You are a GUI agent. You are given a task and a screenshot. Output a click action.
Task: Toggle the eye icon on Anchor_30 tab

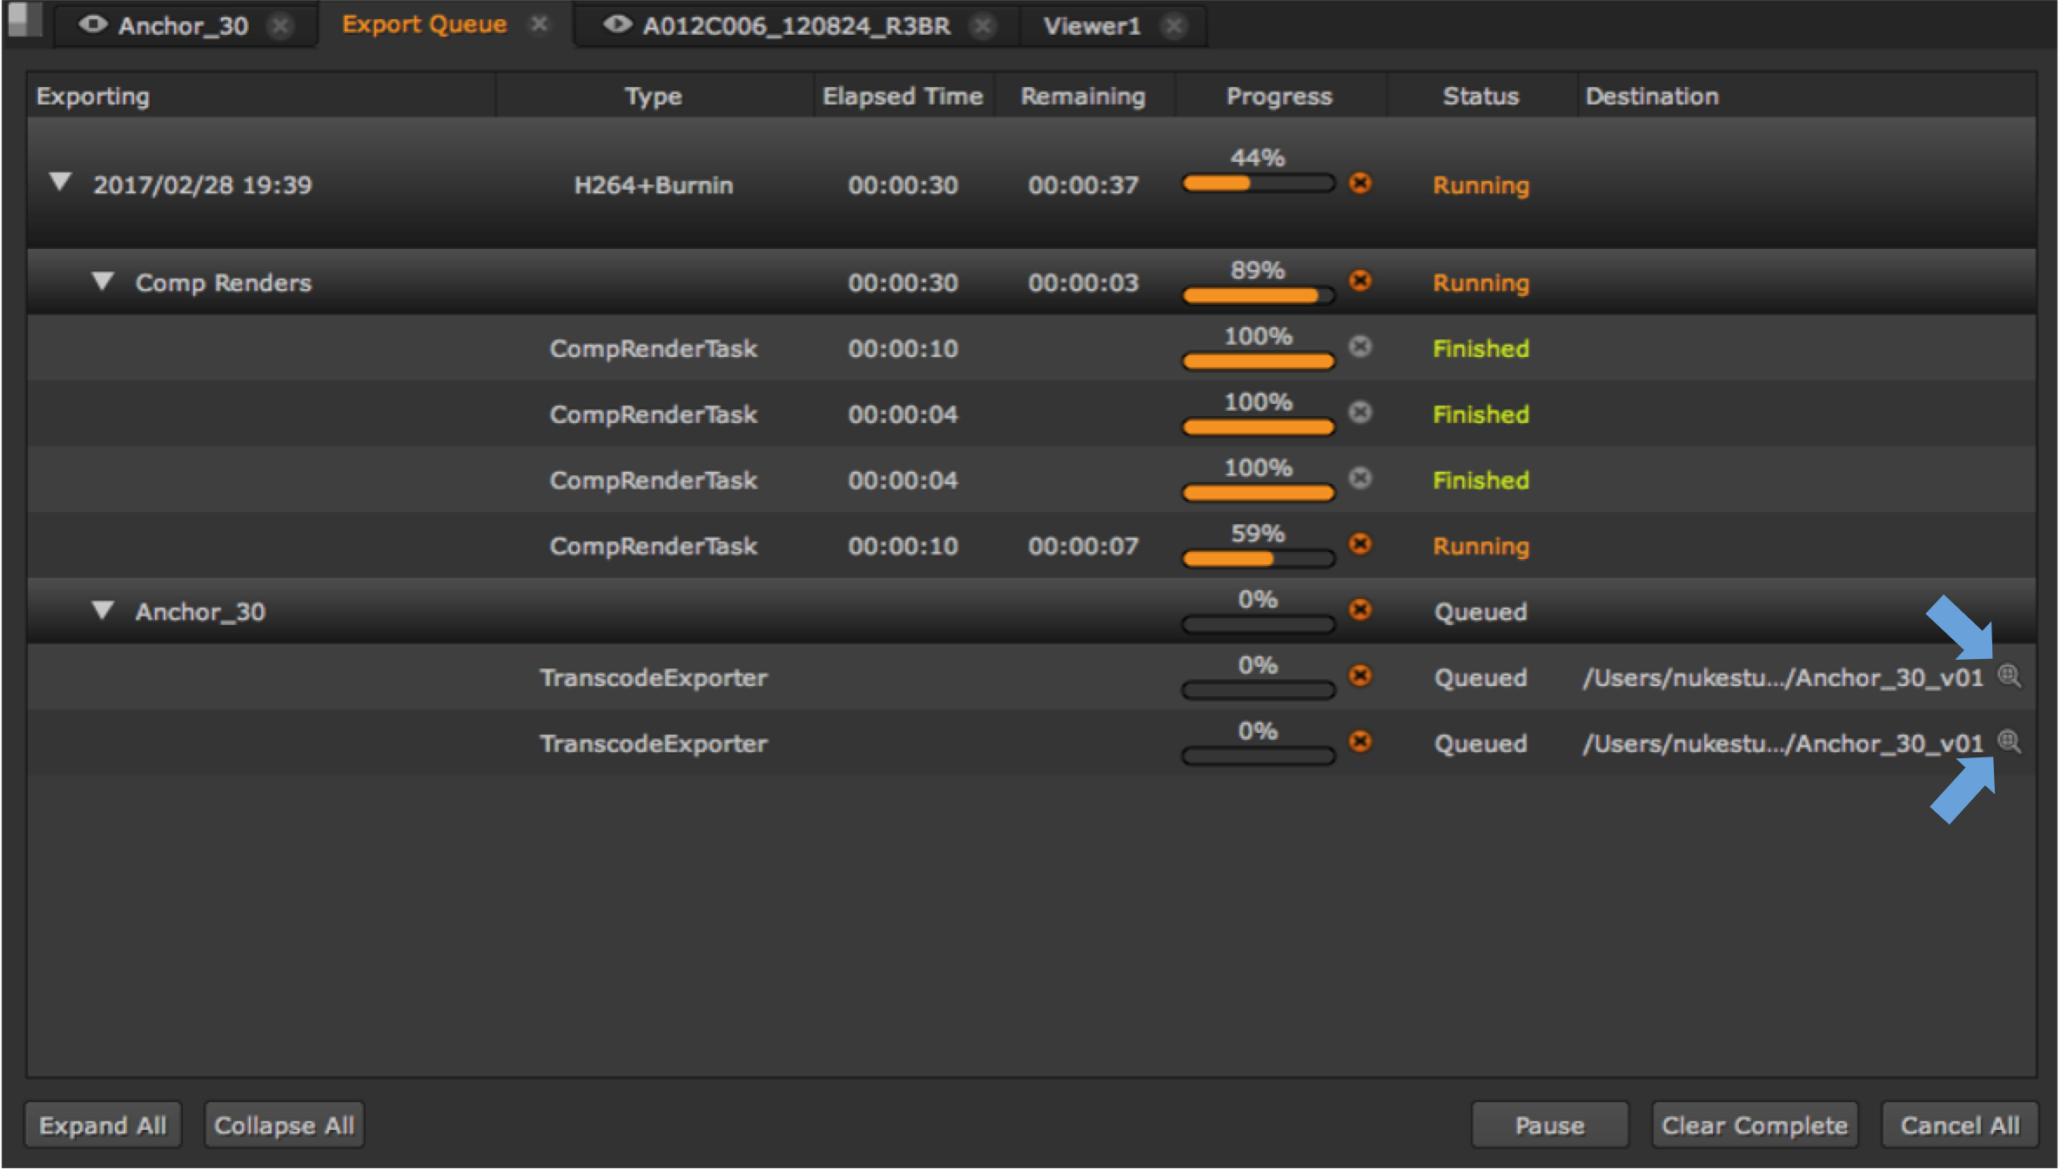93,24
